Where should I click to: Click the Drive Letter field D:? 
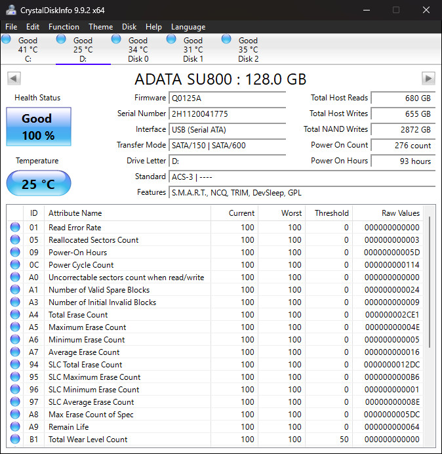pos(227,161)
